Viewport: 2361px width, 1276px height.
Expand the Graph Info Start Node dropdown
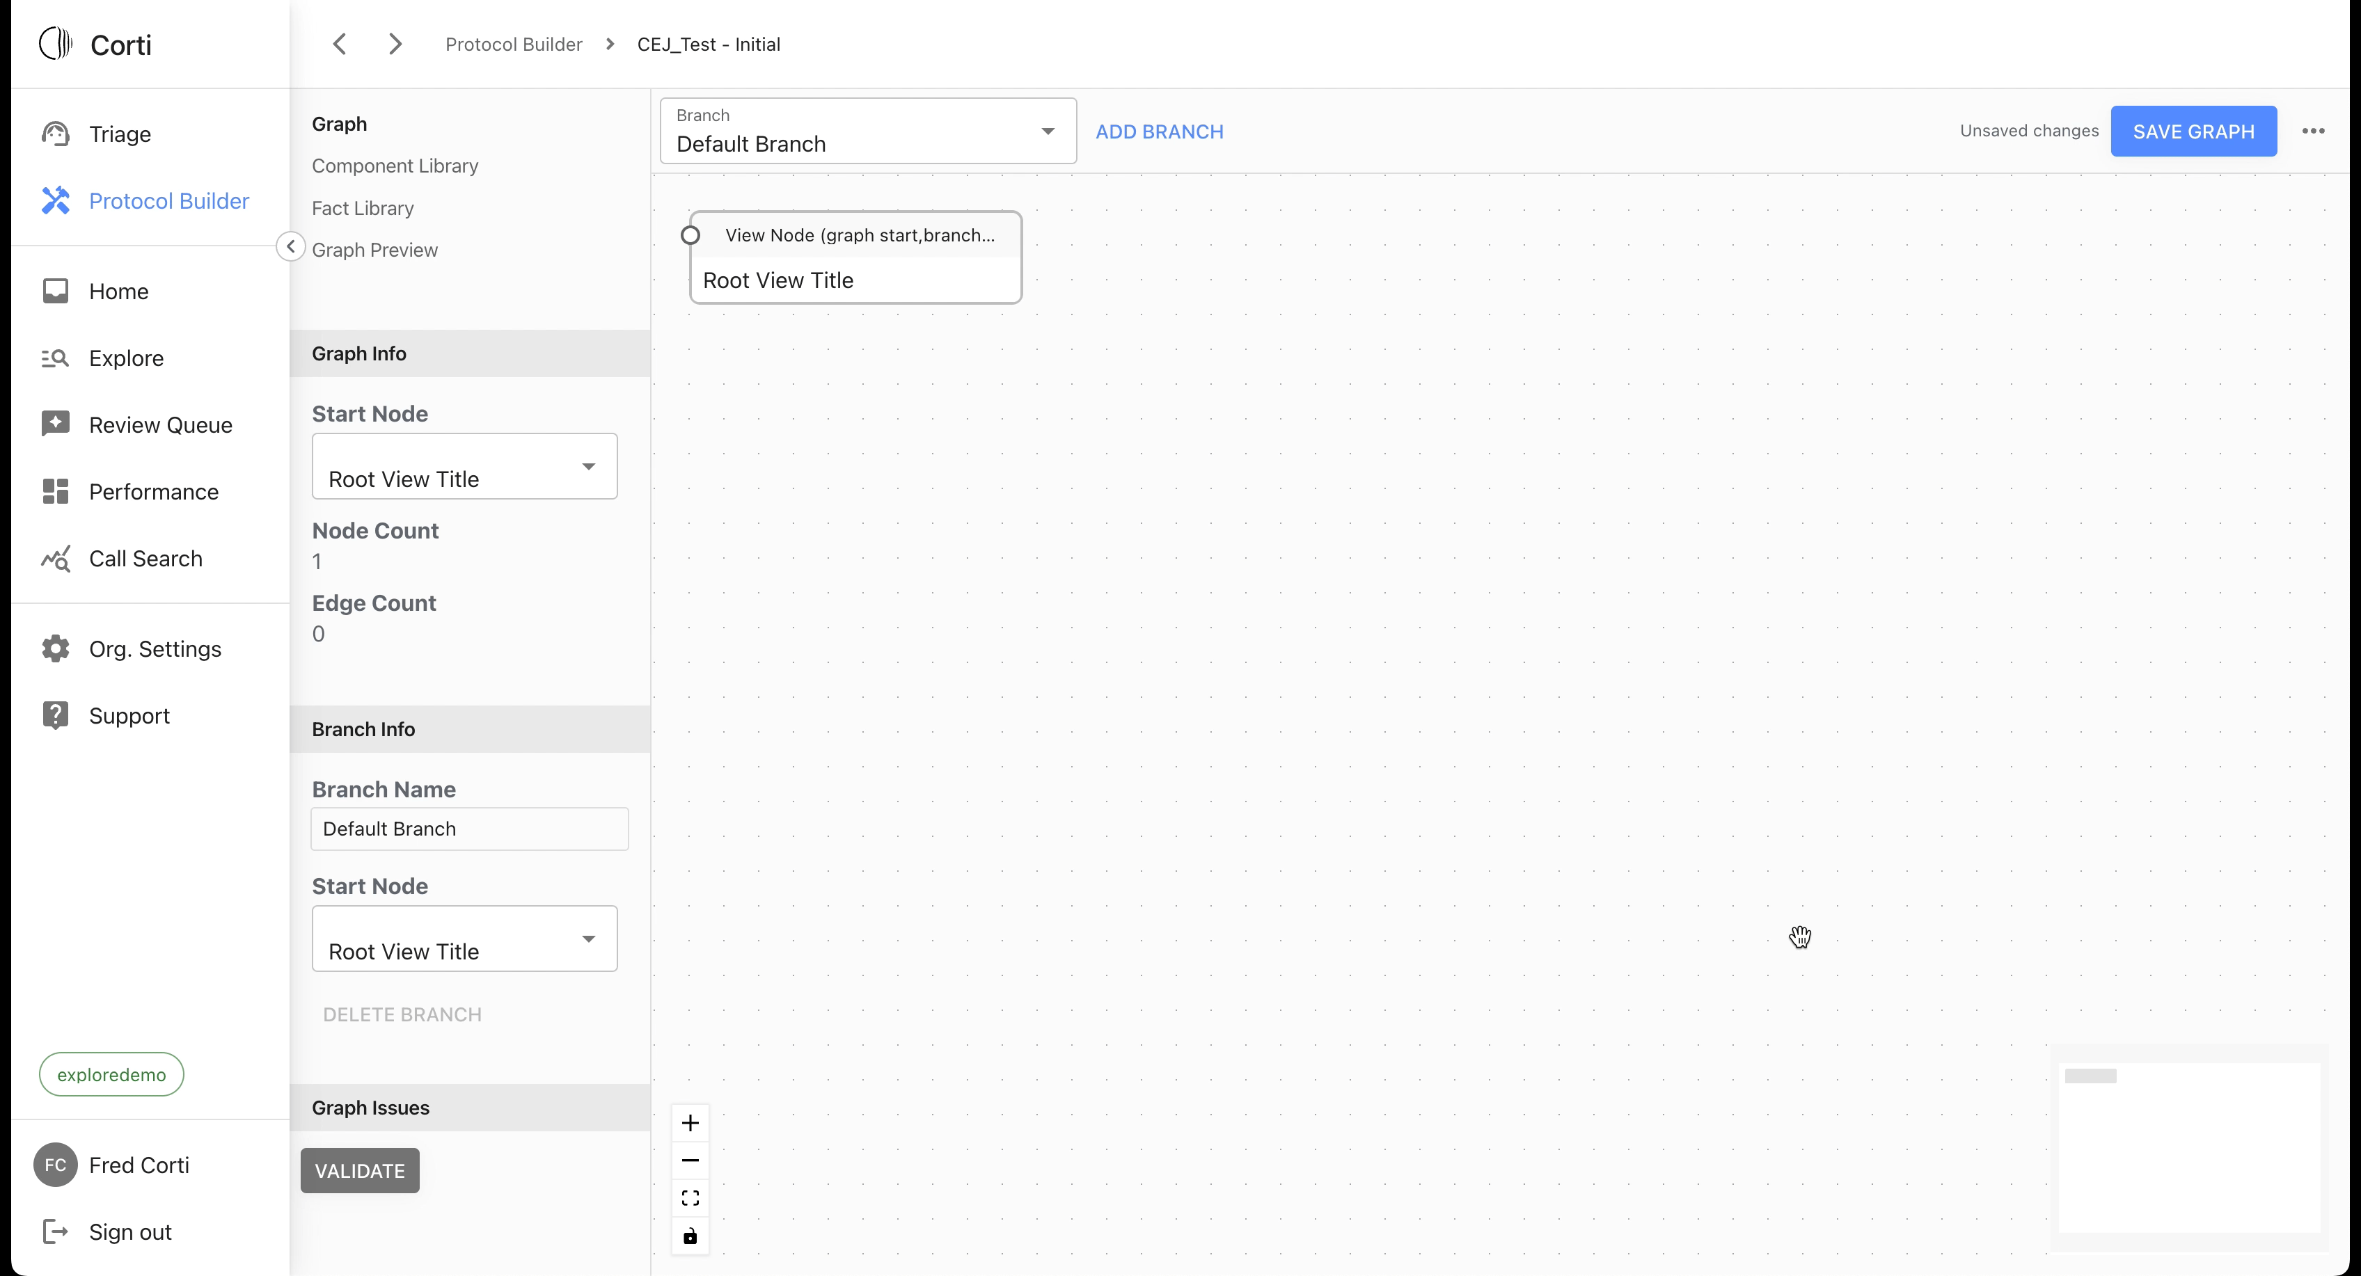(x=464, y=467)
